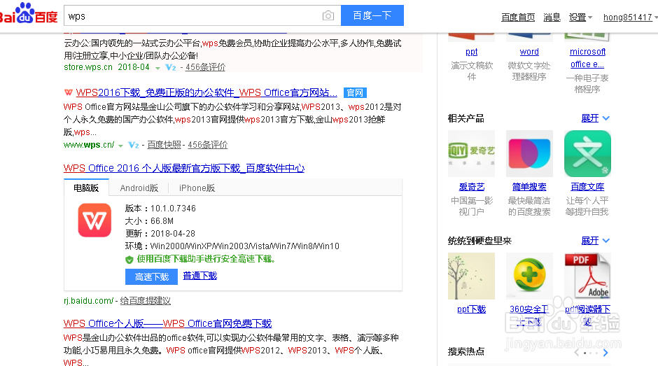Image resolution: width=658 pixels, height=366 pixels.
Task: Open the 百度文库 text link
Action: click(587, 187)
